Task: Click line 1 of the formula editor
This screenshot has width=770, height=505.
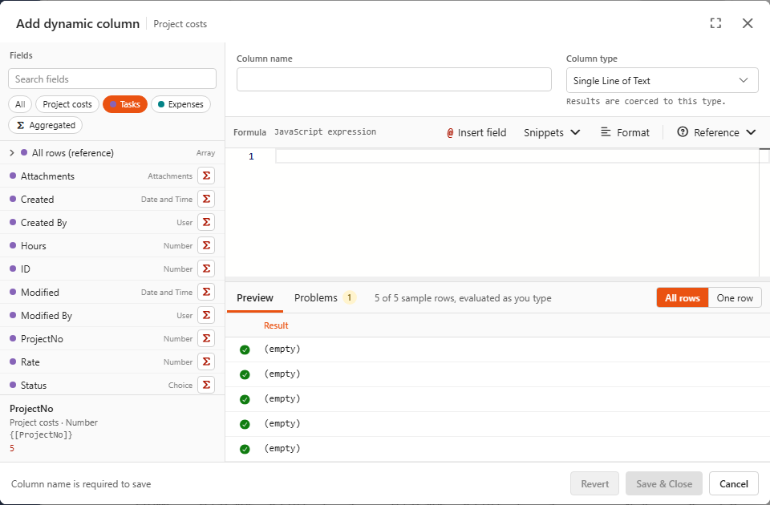Action: pyautogui.click(x=517, y=156)
